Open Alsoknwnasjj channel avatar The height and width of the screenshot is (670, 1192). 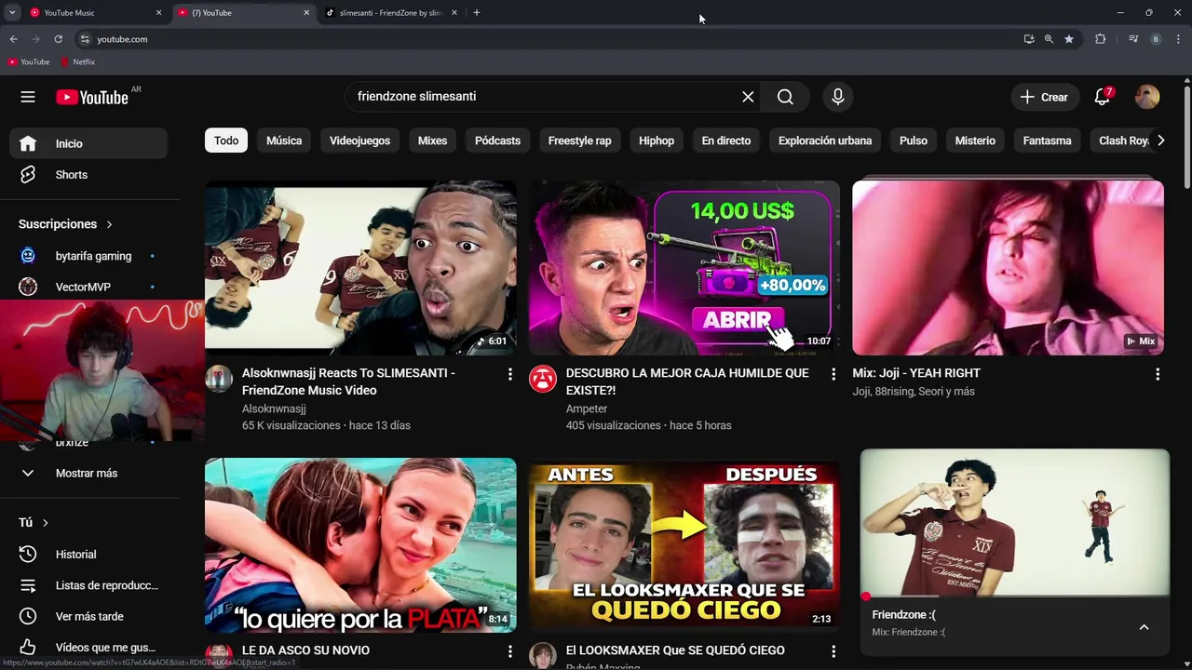pos(219,379)
